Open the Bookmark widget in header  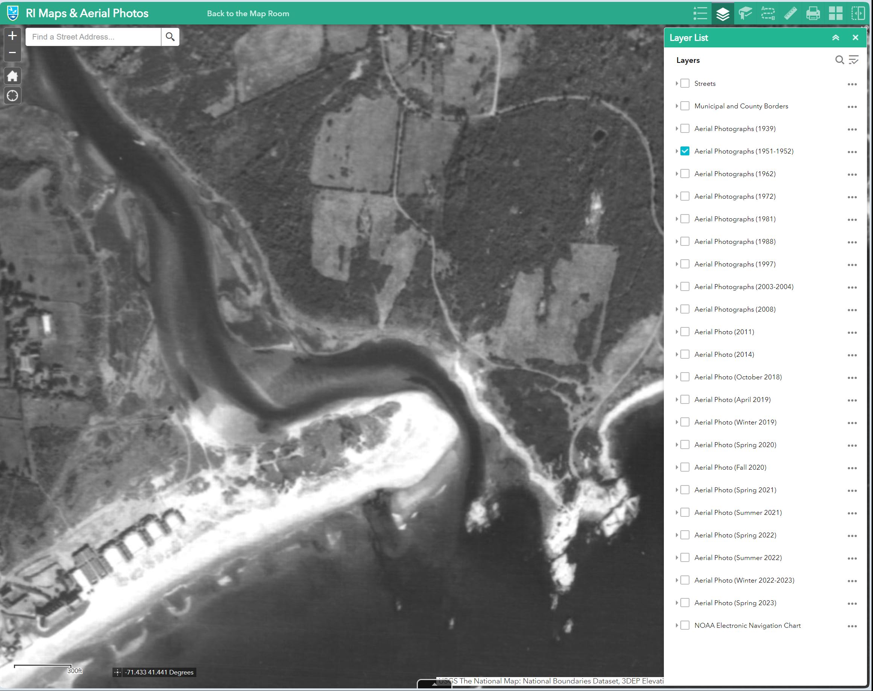point(745,13)
